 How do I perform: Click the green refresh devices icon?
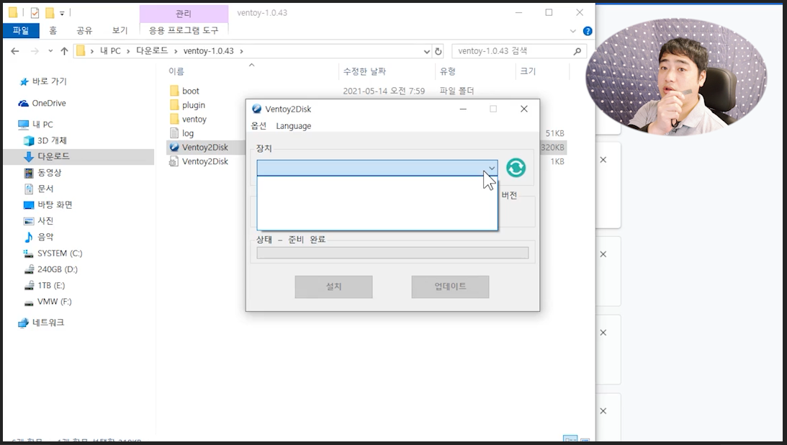(x=516, y=168)
